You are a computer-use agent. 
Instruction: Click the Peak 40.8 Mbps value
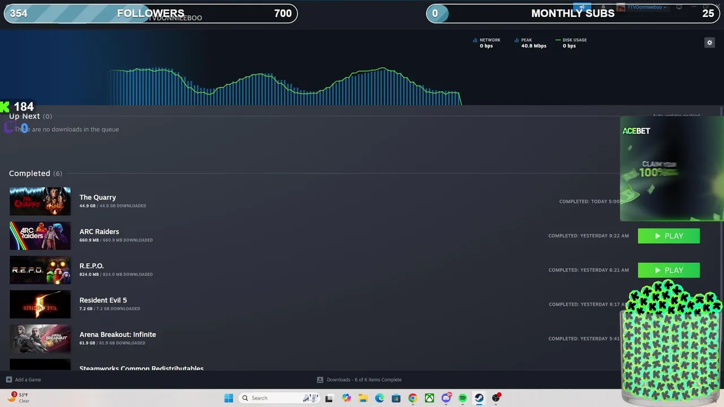(533, 46)
